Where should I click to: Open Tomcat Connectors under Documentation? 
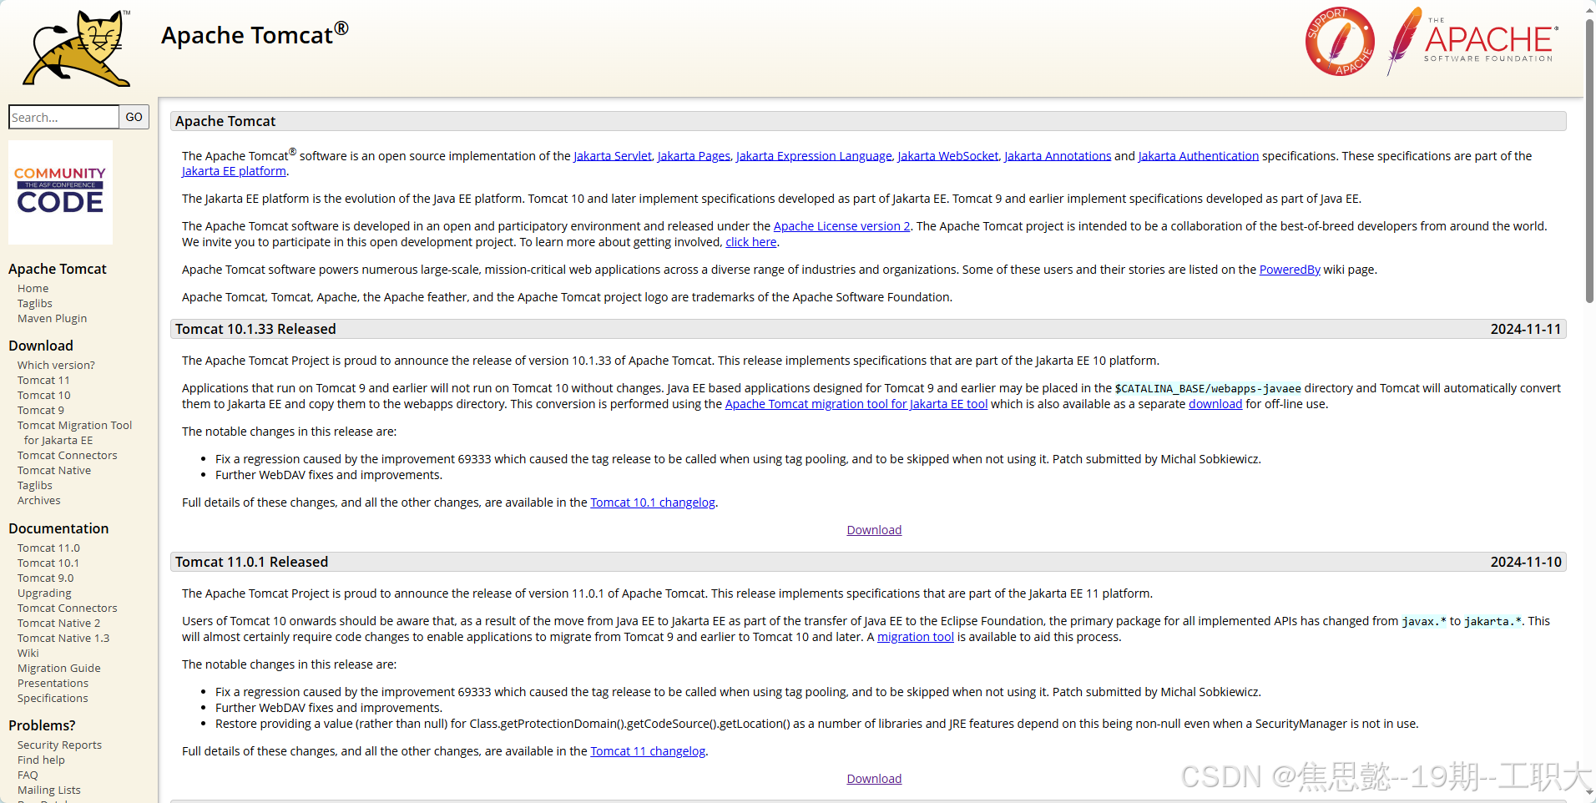pos(67,608)
